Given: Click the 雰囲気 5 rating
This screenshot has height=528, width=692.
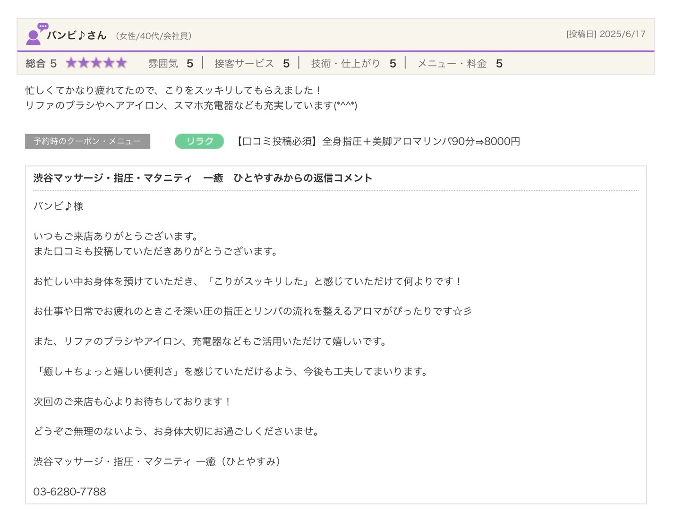Looking at the screenshot, I should [x=171, y=63].
